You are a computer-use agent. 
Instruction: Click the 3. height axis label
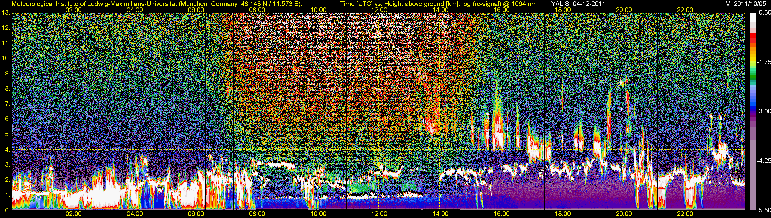pos(7,165)
